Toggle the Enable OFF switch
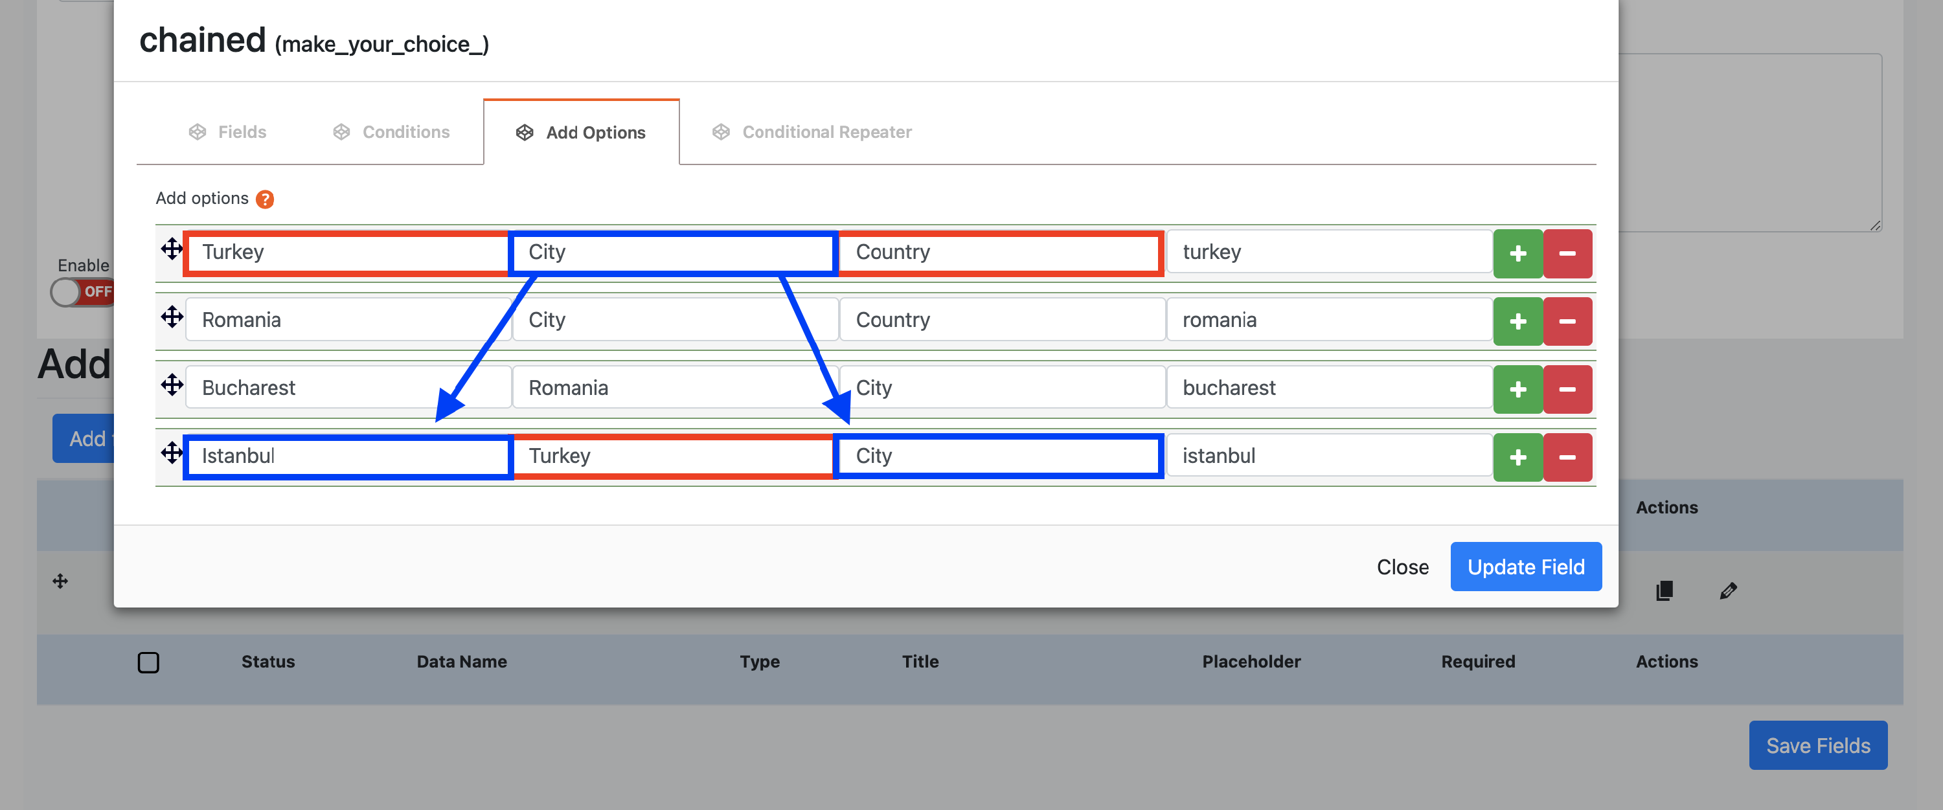Screen dimensions: 1943x810 [x=83, y=292]
